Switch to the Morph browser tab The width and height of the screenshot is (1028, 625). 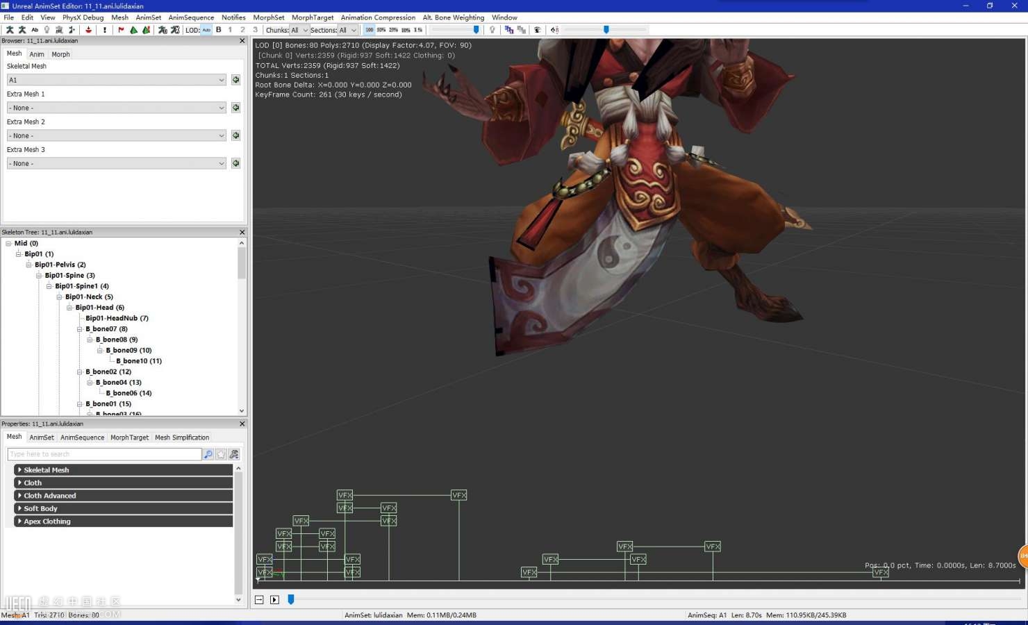(60, 54)
